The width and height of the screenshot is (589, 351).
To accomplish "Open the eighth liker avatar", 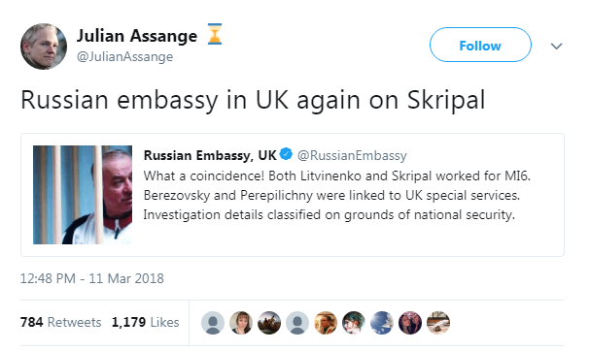I will tap(410, 323).
